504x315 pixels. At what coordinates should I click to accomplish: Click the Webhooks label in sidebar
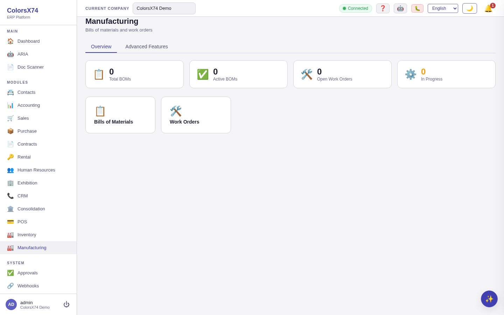[28, 286]
